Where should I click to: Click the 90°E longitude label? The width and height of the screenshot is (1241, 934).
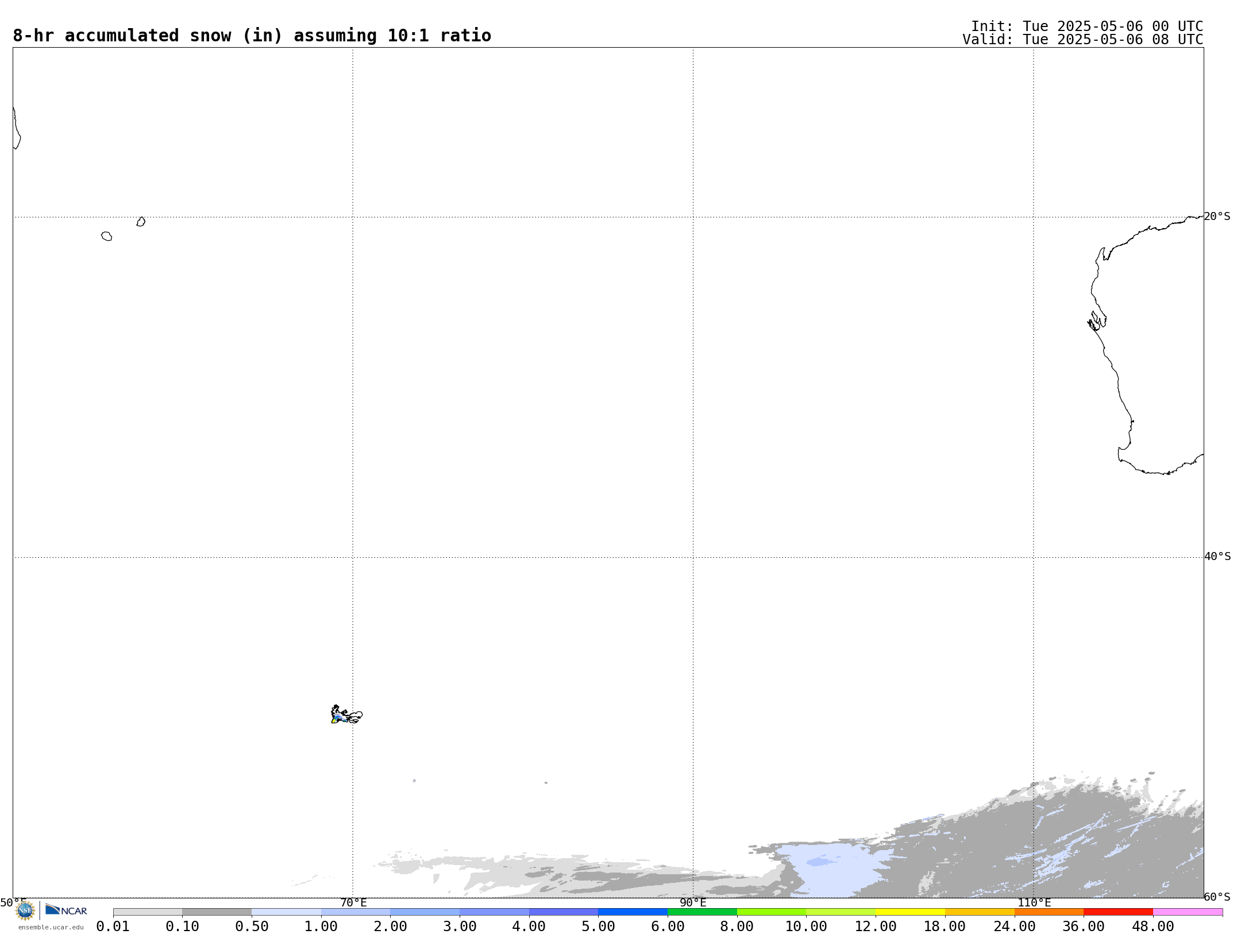pyautogui.click(x=693, y=903)
